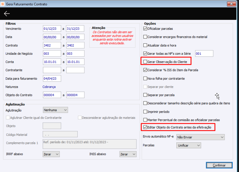Viewport: 239px width, 172px height.
Task: Click the back arrow navigation icon
Action: [x=7, y=13]
